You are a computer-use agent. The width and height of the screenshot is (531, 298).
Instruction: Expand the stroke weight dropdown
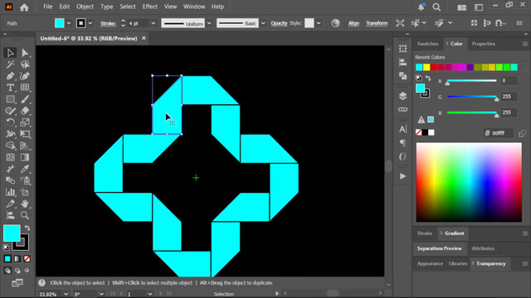[x=153, y=23]
